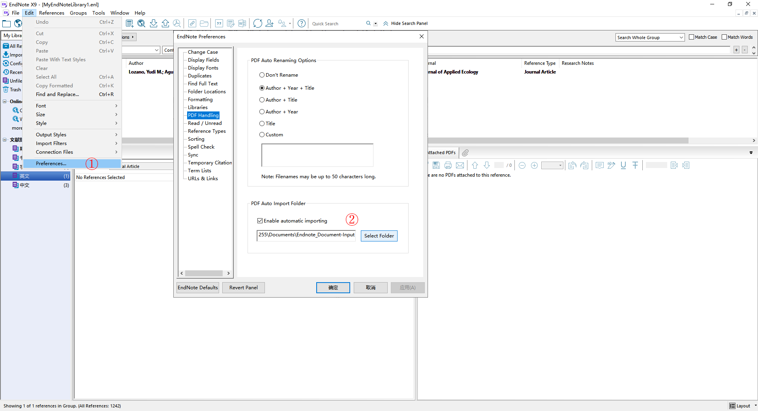Click the Import download-arrow toolbar icon
758x411 pixels.
tap(154, 23)
